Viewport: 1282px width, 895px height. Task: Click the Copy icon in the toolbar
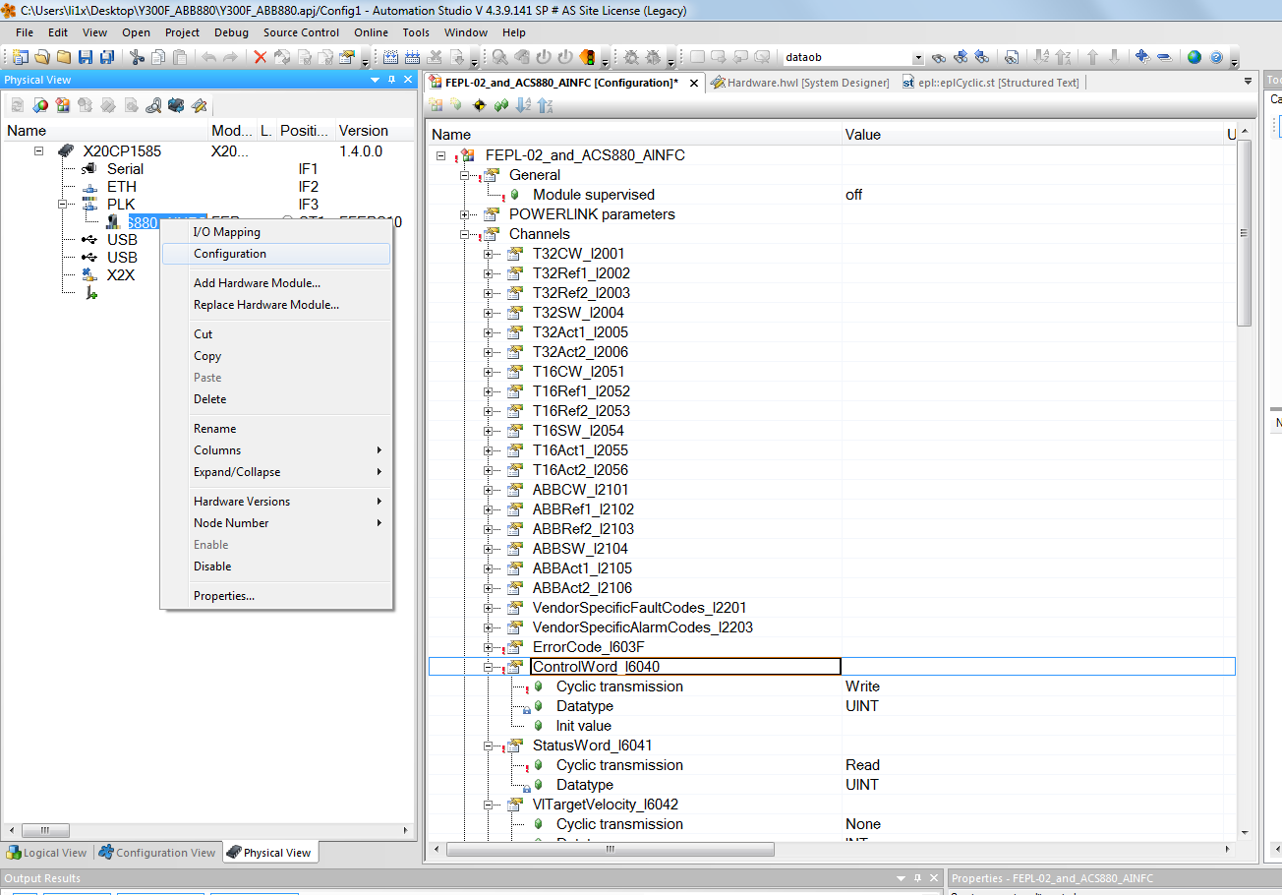158,57
